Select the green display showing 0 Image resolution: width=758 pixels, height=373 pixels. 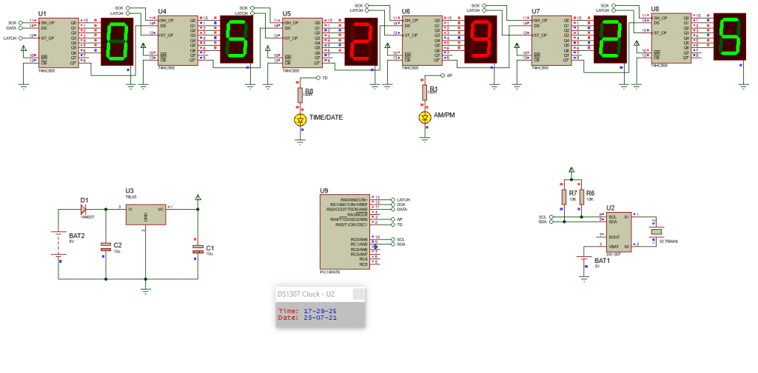(x=117, y=41)
